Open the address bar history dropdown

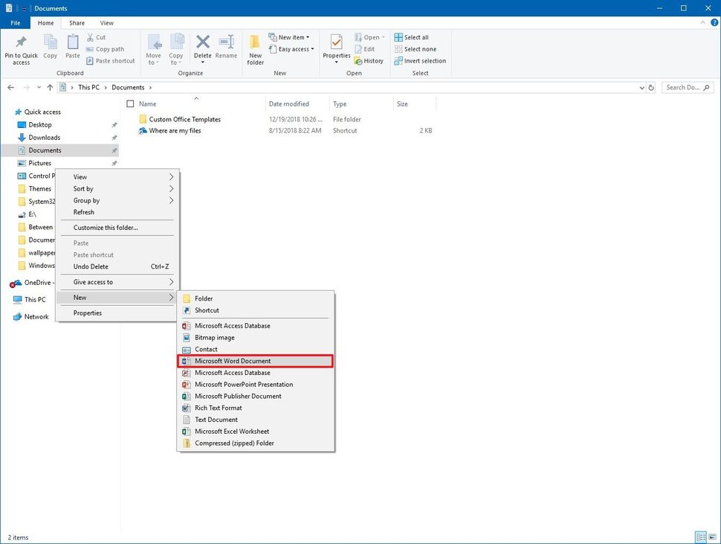click(641, 87)
